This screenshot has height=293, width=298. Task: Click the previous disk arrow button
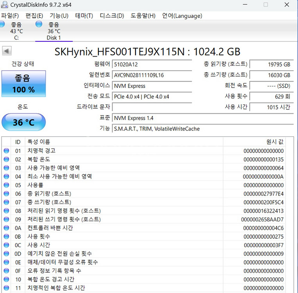coord(7,51)
